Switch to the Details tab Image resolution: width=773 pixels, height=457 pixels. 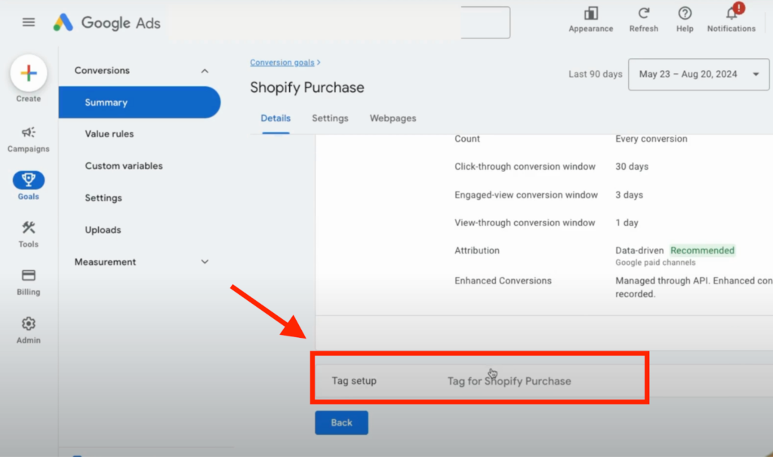(x=276, y=118)
